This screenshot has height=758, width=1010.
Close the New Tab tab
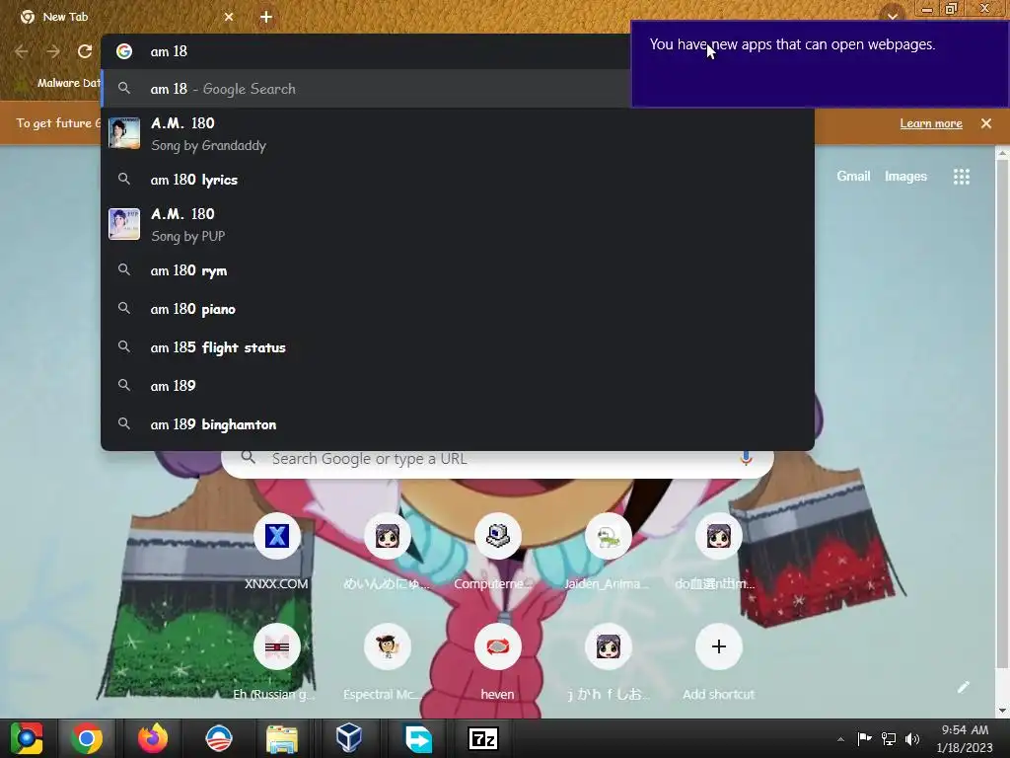pyautogui.click(x=229, y=17)
